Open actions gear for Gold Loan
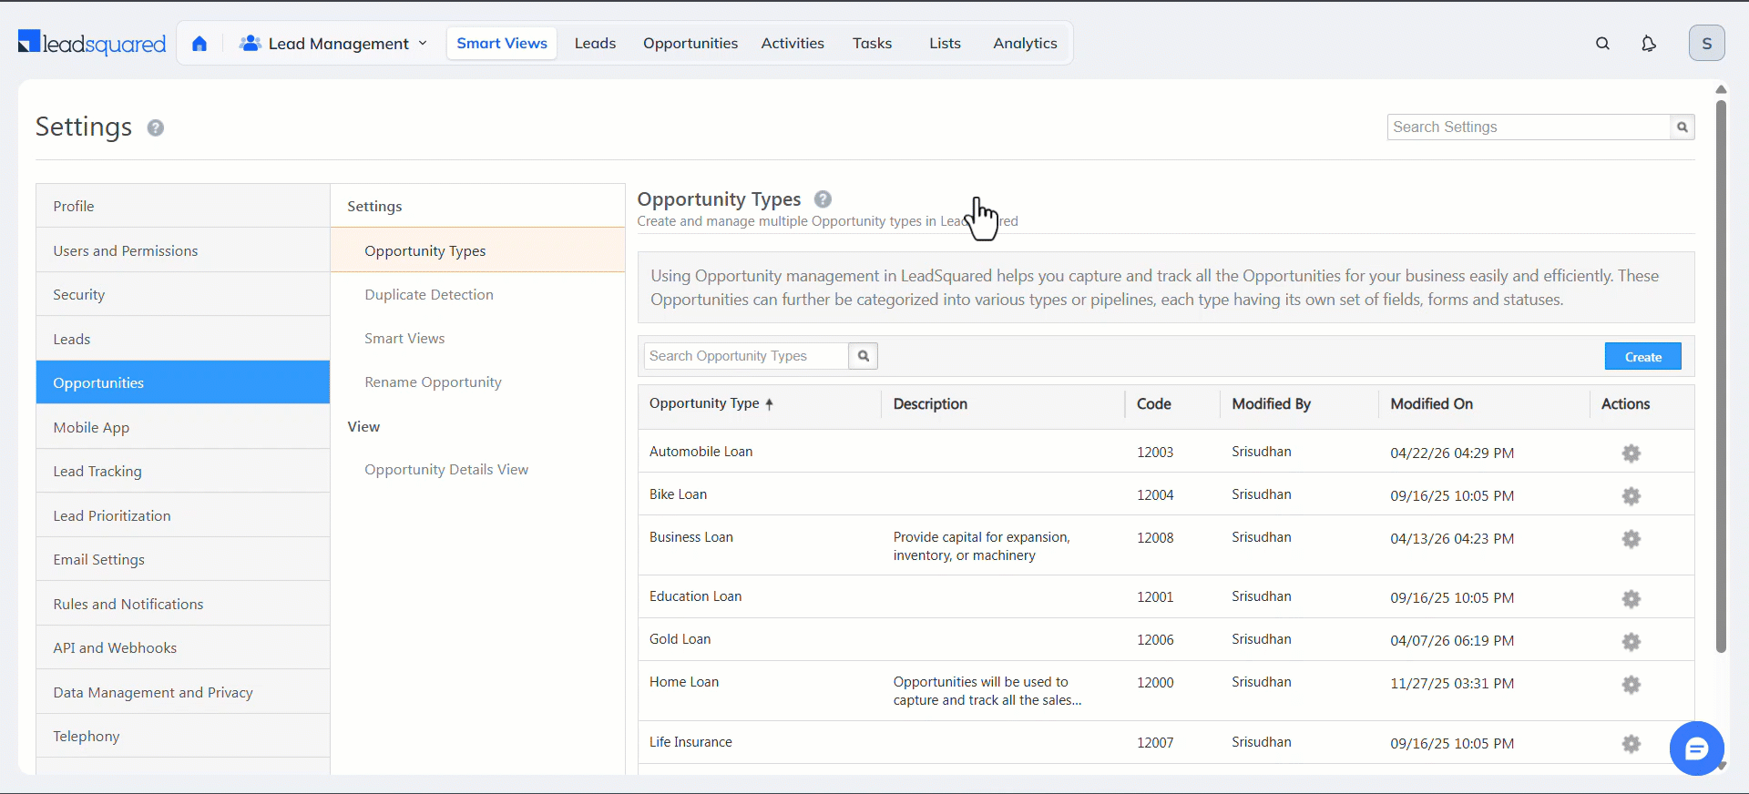Viewport: 1749px width, 794px height. point(1631,642)
